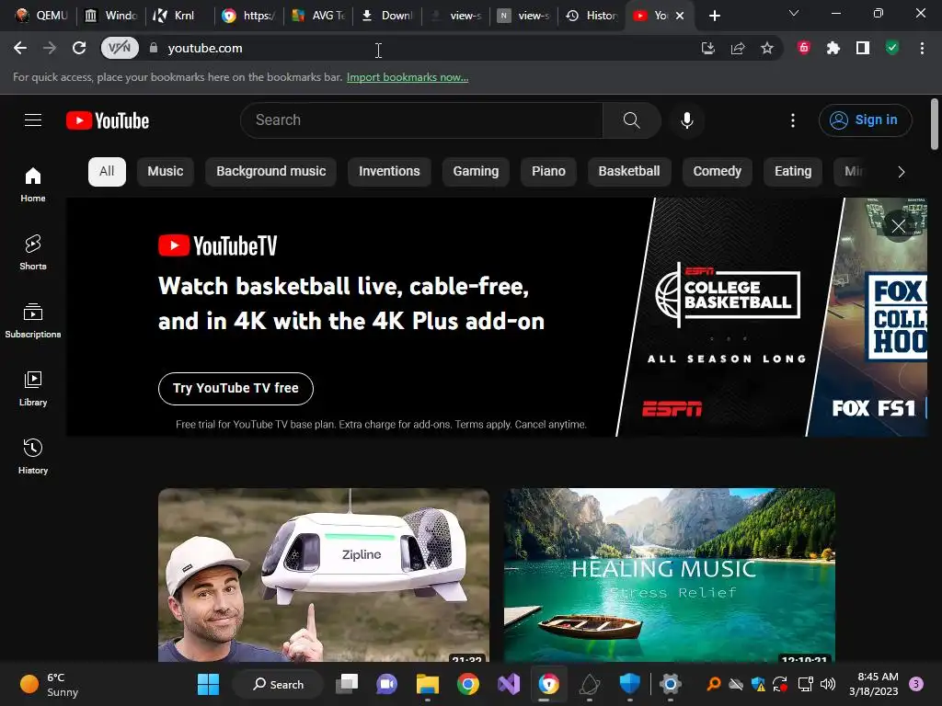Open the Home sidebar item
Screen dimensions: 942x706
pos(33,184)
